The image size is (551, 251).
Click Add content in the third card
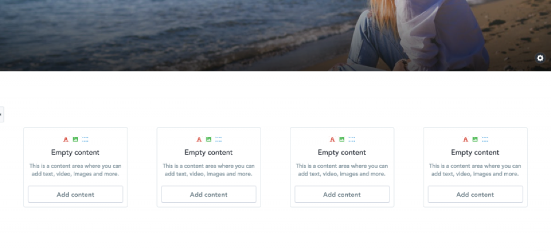[x=342, y=194]
